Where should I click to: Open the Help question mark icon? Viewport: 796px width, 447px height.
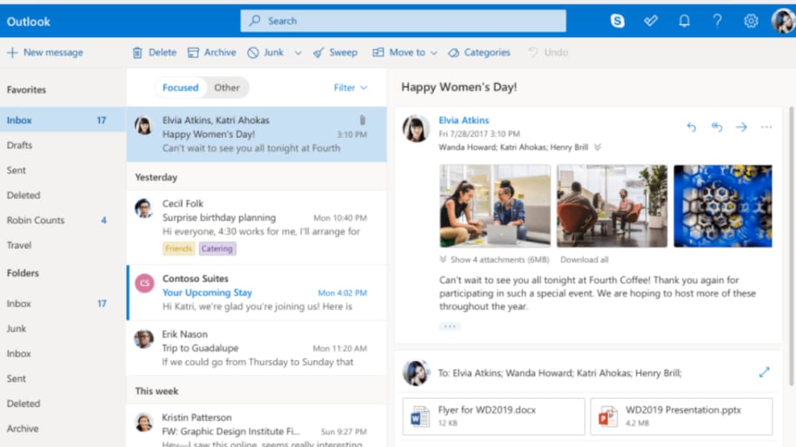pos(717,21)
